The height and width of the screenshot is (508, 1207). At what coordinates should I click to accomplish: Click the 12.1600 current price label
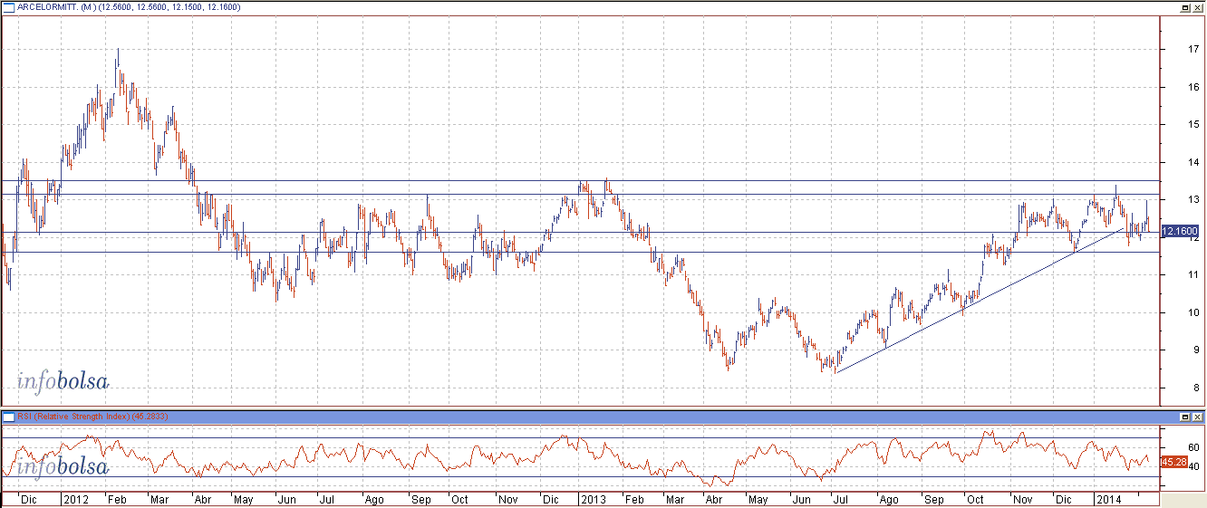(x=1179, y=231)
